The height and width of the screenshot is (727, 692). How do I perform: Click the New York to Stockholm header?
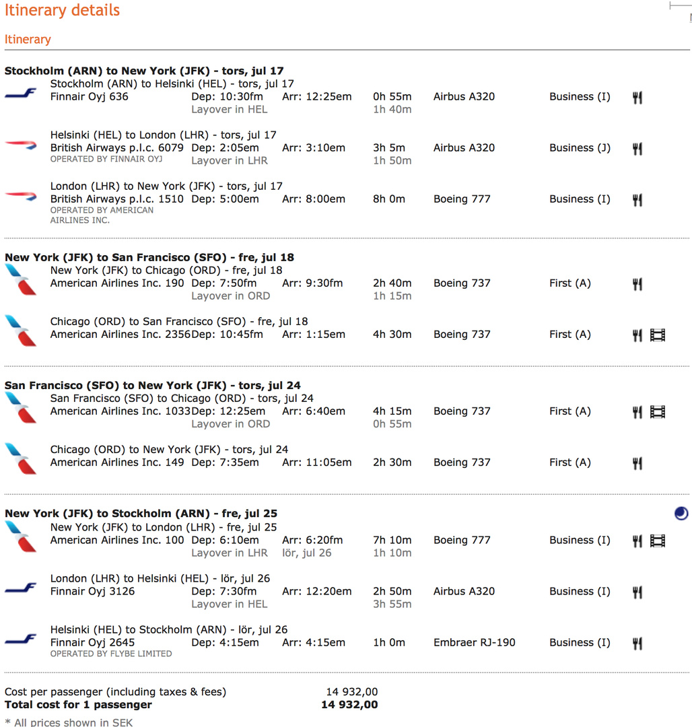click(141, 514)
